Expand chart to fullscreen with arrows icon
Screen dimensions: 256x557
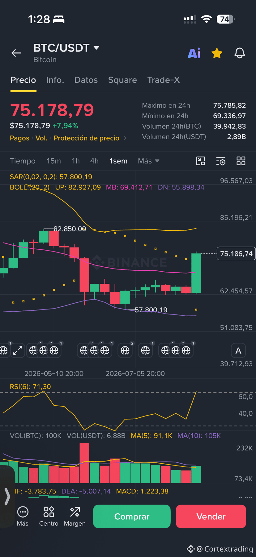(x=18, y=350)
